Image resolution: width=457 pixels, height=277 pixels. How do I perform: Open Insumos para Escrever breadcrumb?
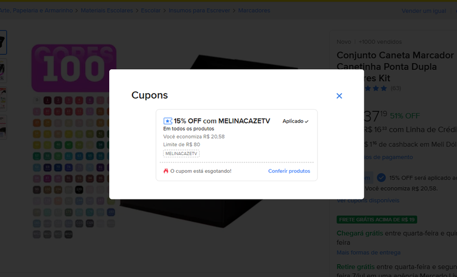[200, 11]
